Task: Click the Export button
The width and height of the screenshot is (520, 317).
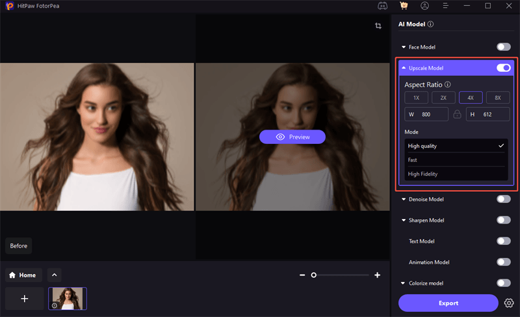Action: coord(448,303)
